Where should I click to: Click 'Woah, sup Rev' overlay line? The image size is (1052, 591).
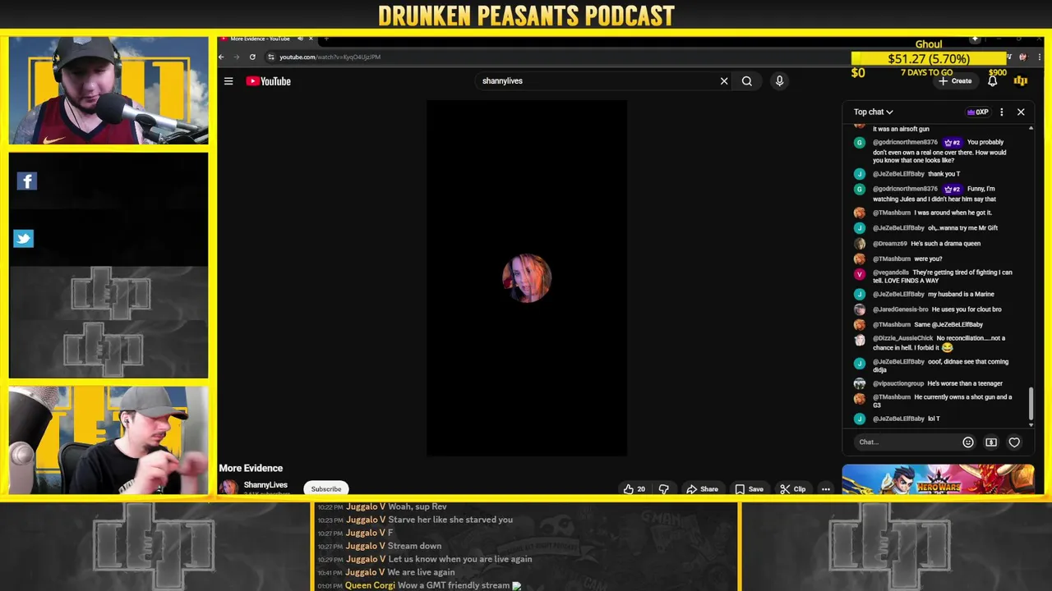(418, 506)
